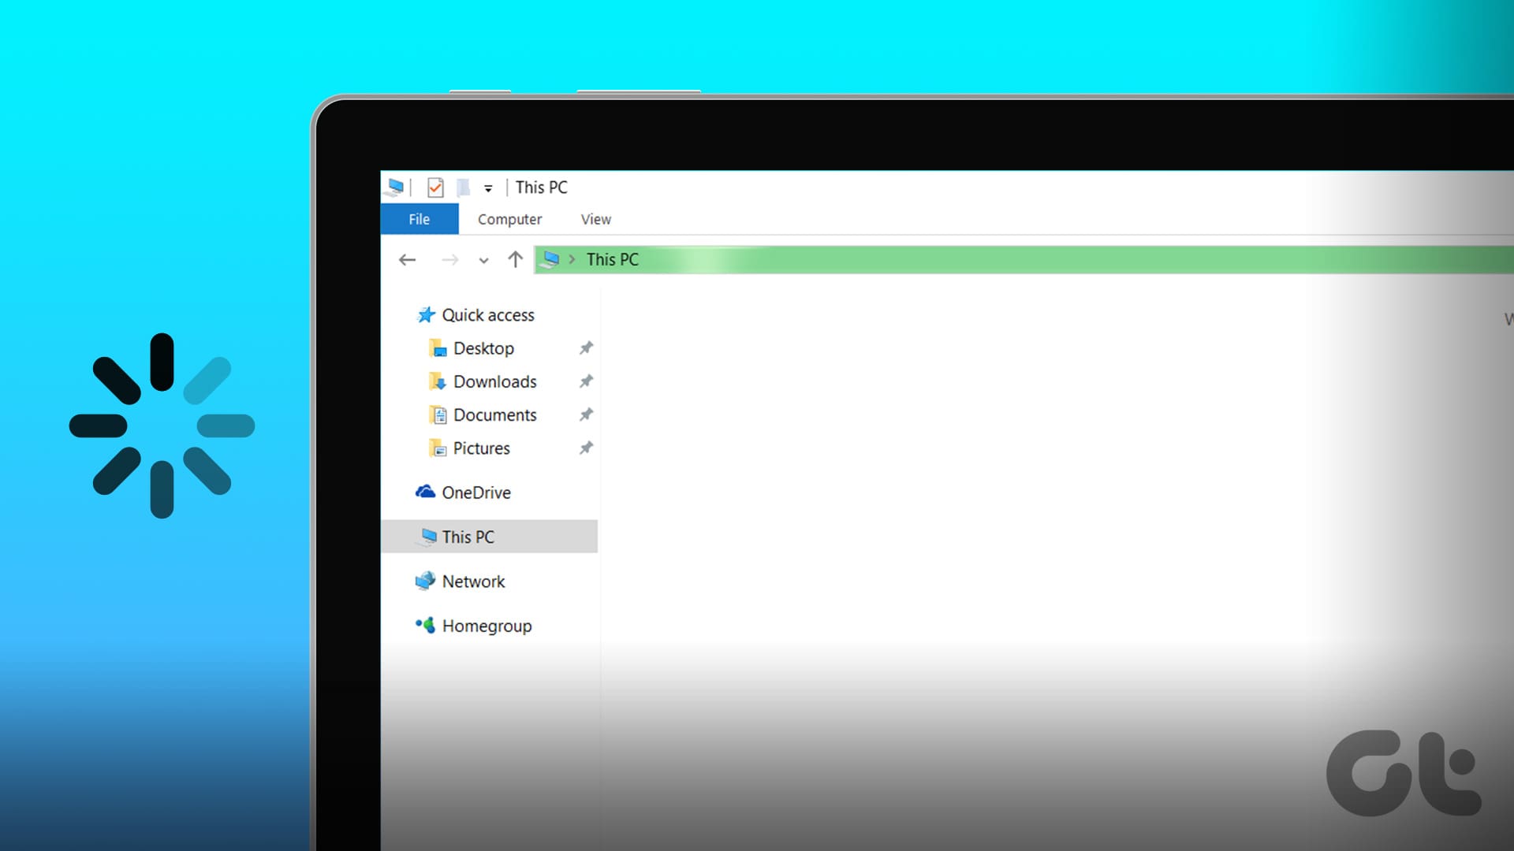Click the PC icon in address bar
Image resolution: width=1514 pixels, height=851 pixels.
(x=551, y=259)
